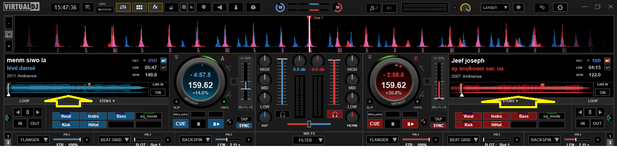Toggle deck A BEATLCK

tap(246, 107)
